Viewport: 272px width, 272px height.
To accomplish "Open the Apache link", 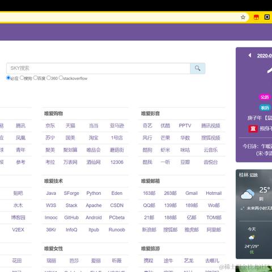I will coord(93,205).
